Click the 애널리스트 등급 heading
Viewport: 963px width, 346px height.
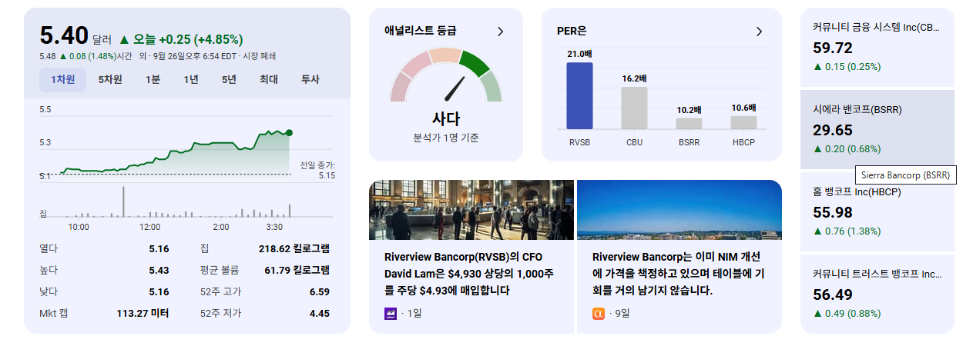[420, 31]
